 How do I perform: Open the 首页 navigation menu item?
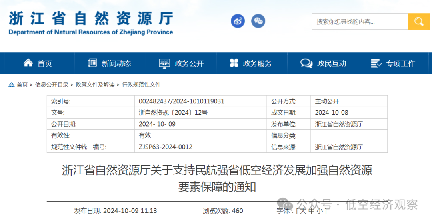tap(39, 63)
